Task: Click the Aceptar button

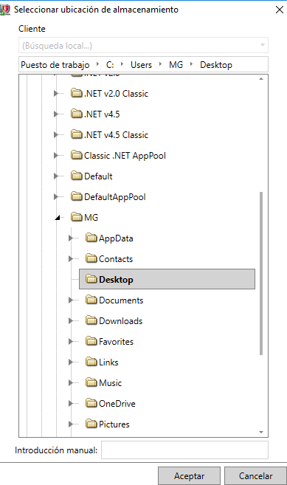Action: (189, 475)
